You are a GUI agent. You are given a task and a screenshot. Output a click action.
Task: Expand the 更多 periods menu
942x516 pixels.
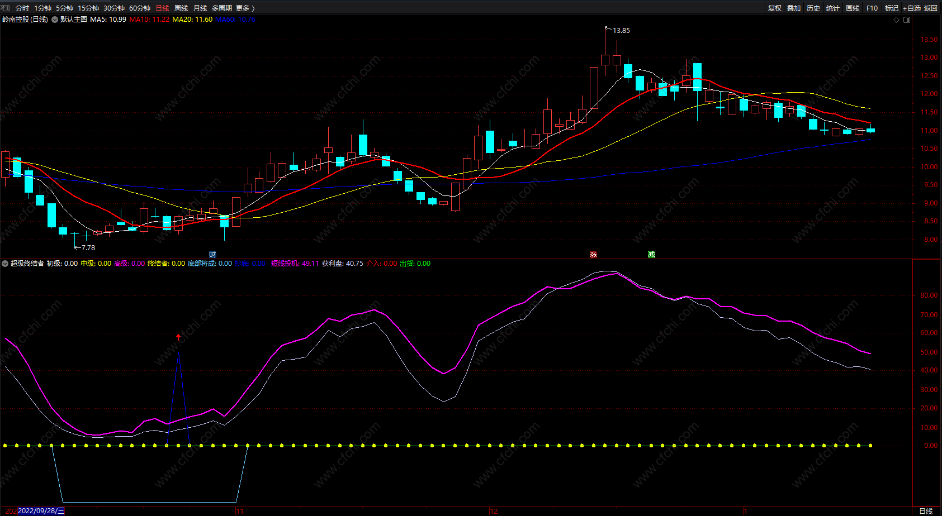(x=245, y=8)
